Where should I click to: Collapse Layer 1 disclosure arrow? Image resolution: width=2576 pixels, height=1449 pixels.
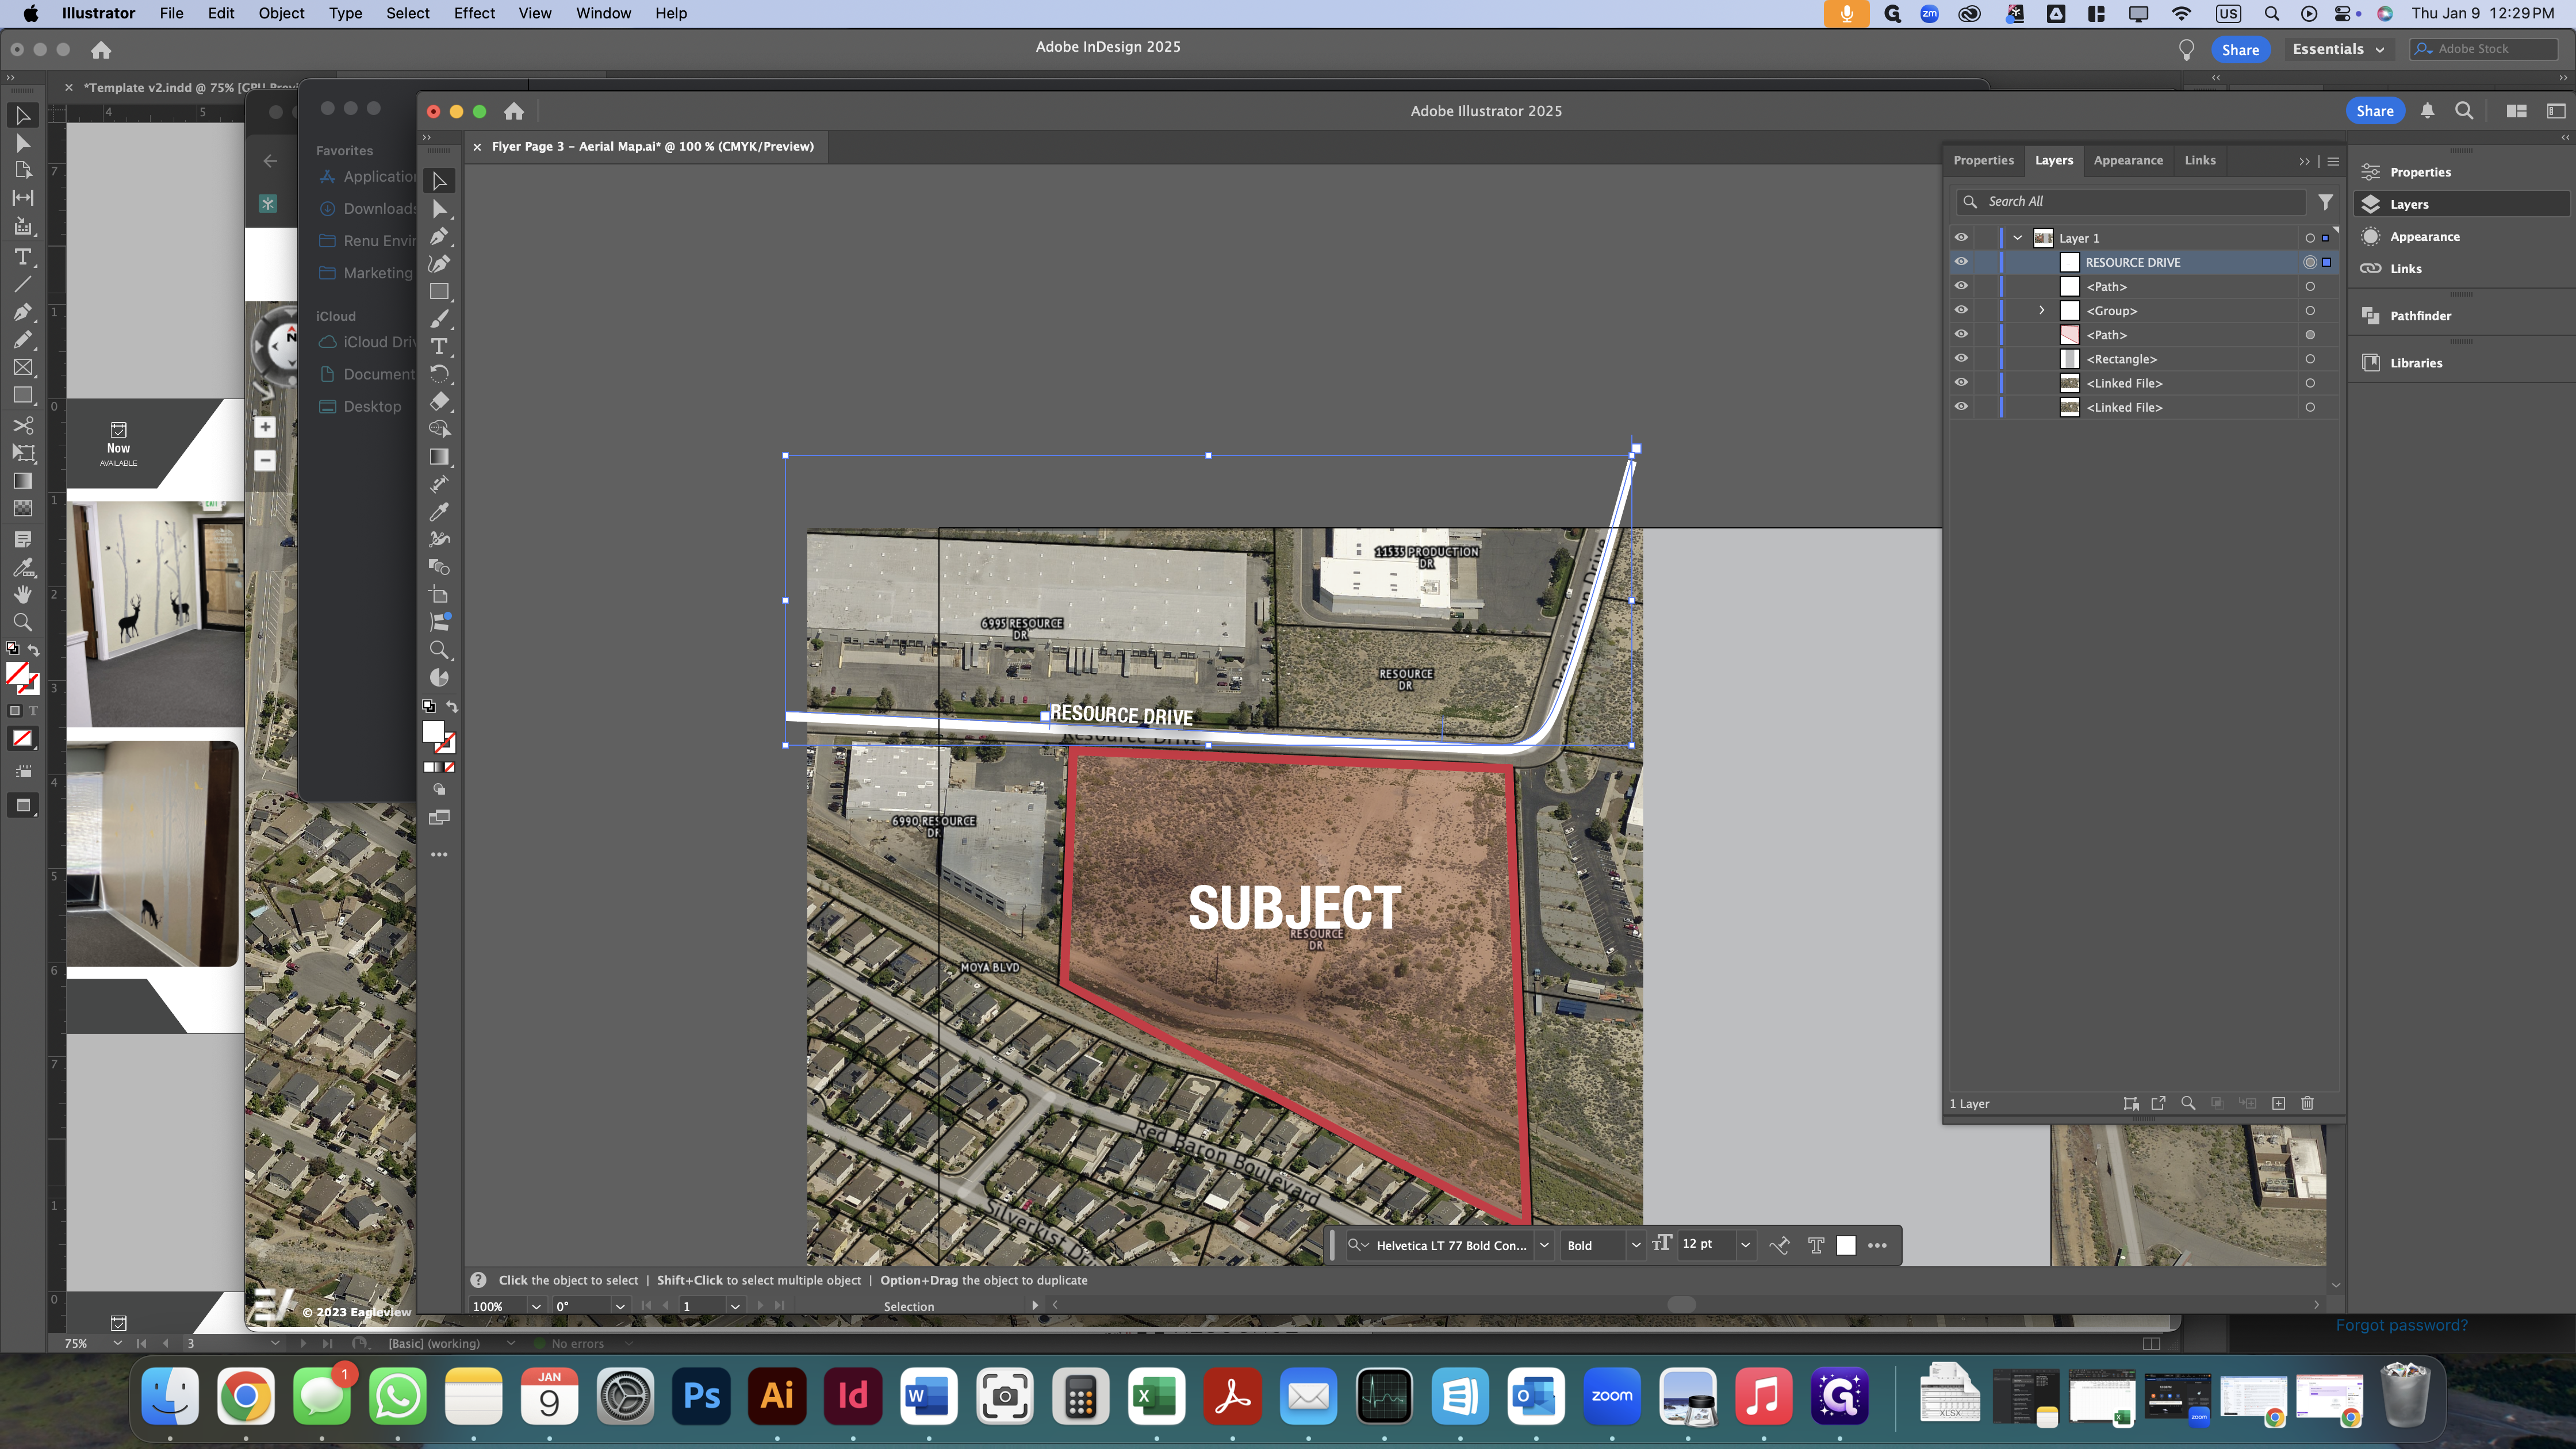2018,238
